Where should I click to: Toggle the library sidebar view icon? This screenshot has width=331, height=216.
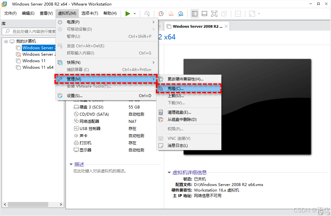(194, 14)
